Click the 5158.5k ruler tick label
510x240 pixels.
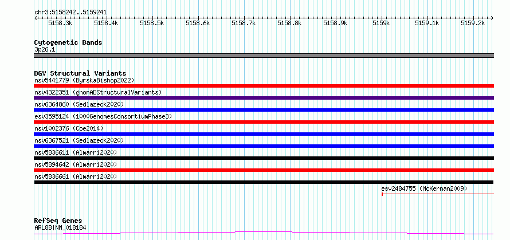[152, 23]
